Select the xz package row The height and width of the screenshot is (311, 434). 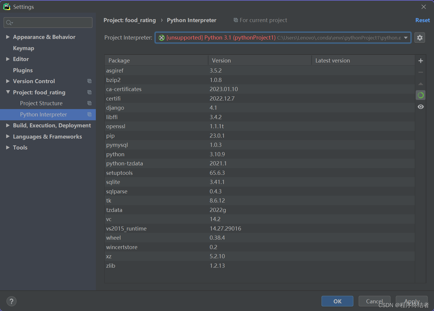pyautogui.click(x=259, y=256)
